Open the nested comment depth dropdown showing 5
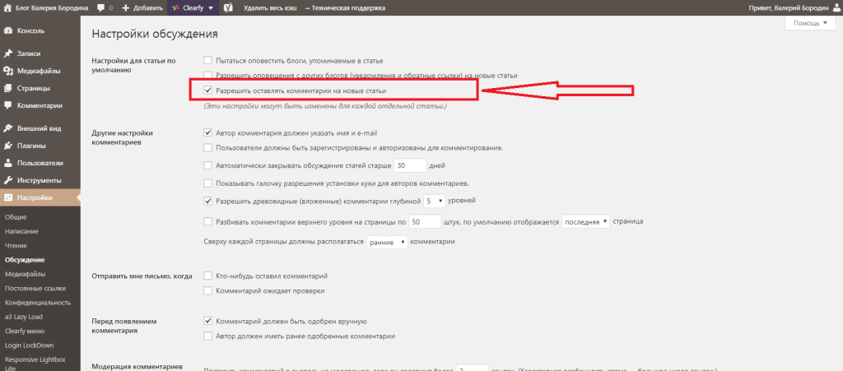Screen dimensions: 843x371 click(x=434, y=201)
